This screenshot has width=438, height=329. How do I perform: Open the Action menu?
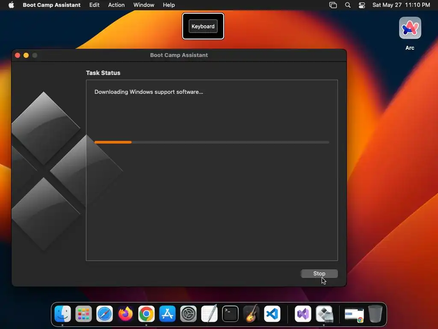click(116, 5)
